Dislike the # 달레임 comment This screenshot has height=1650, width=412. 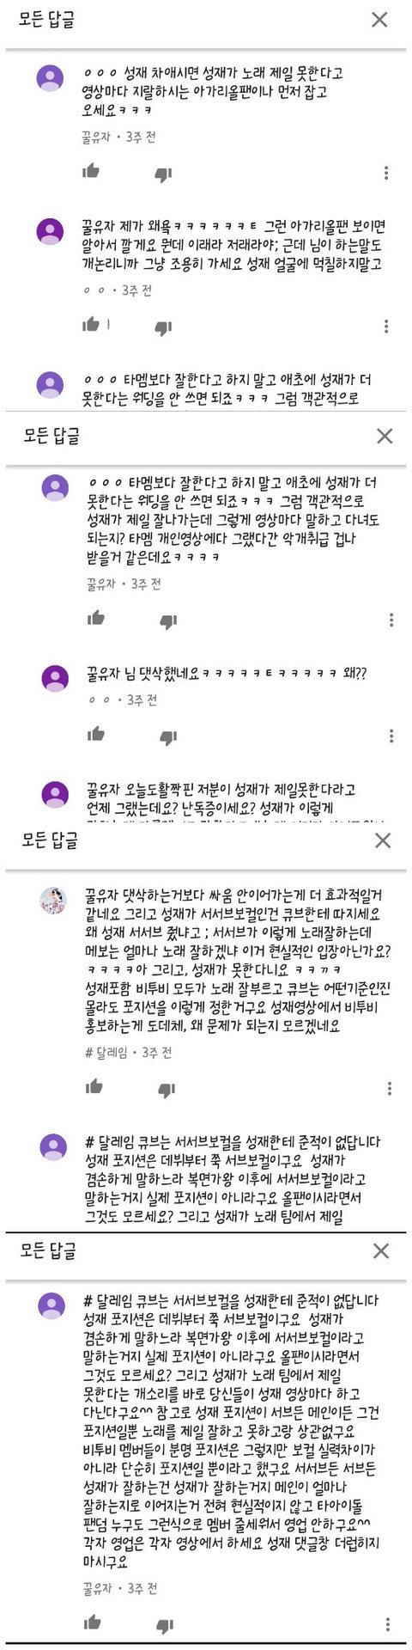(x=167, y=1089)
